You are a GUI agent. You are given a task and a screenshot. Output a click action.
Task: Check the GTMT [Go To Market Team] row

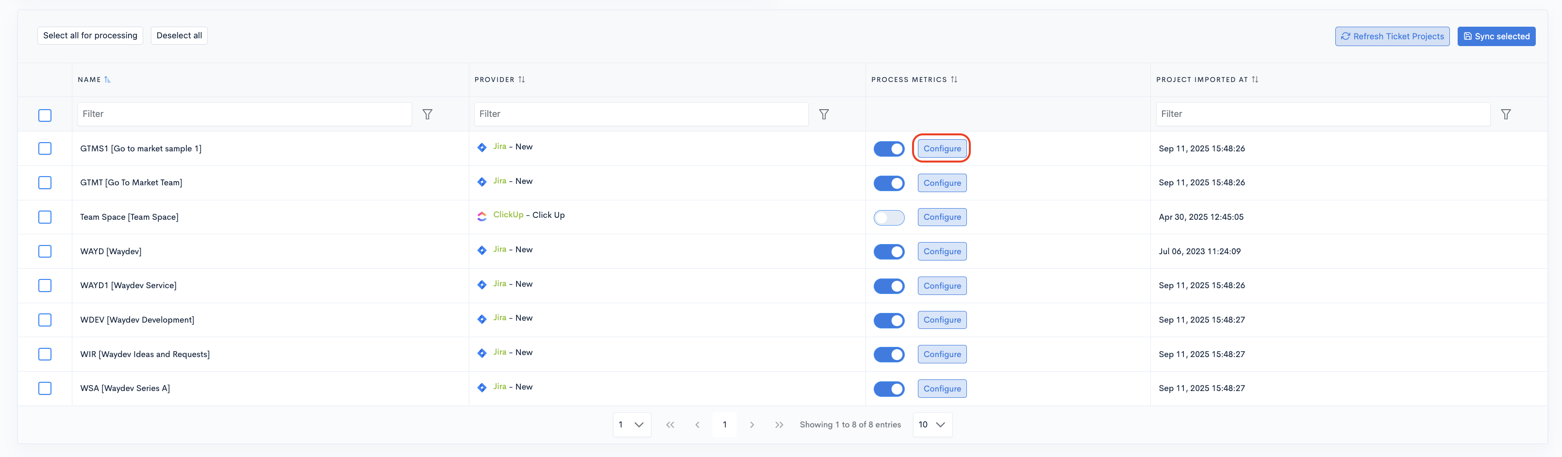coord(45,182)
